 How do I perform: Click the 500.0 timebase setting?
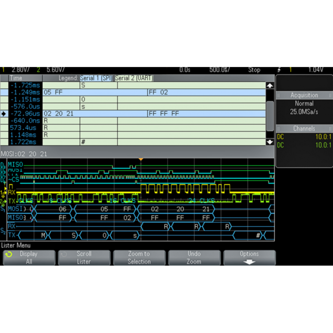tap(219, 70)
